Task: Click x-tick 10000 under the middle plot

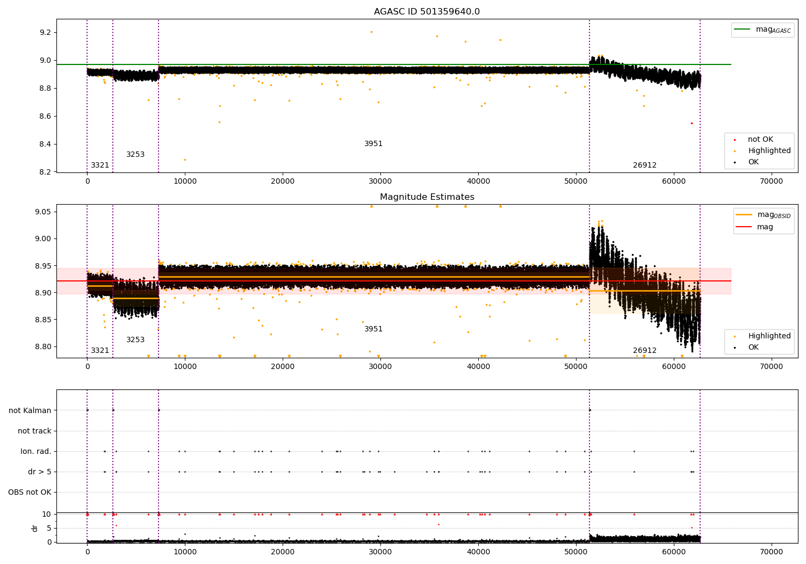Action: click(185, 367)
